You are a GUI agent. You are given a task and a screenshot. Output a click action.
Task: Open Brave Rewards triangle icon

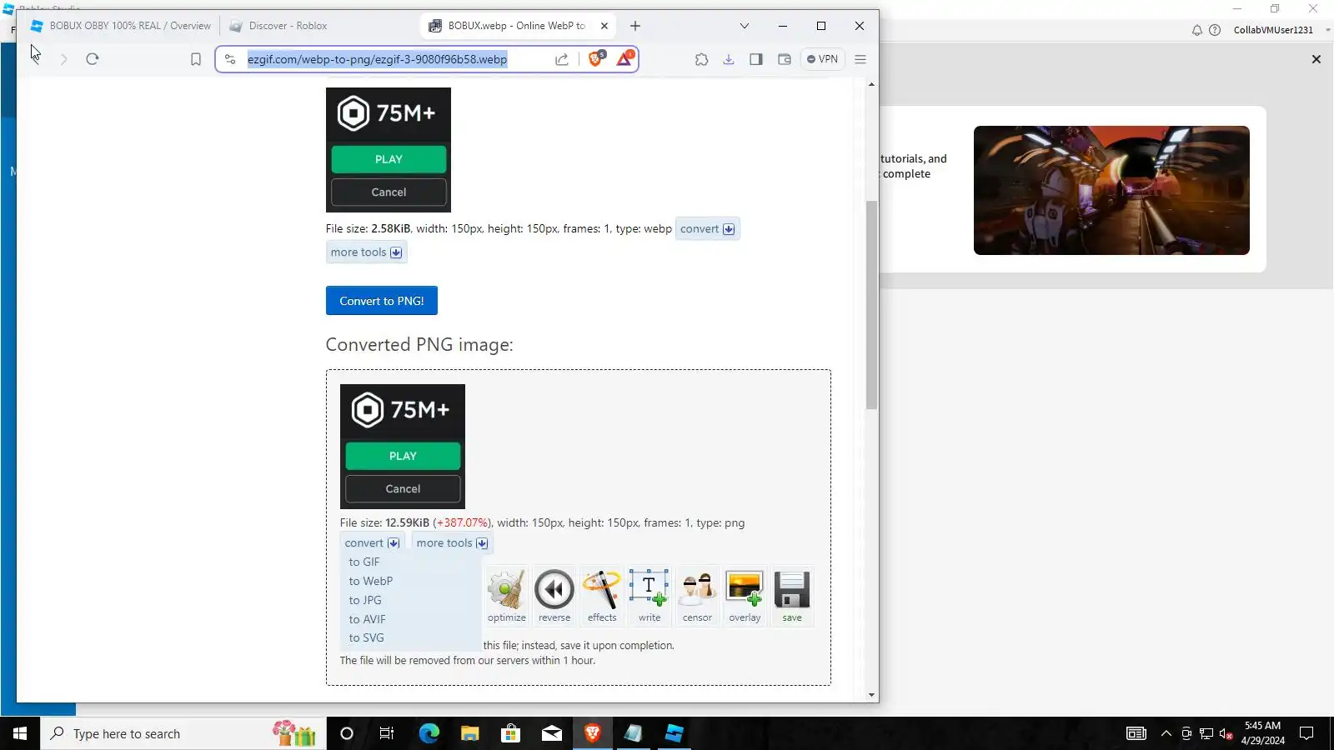[624, 58]
